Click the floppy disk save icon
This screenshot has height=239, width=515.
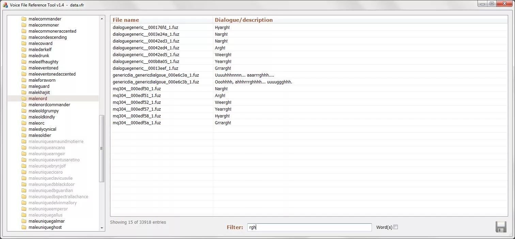coord(501,227)
